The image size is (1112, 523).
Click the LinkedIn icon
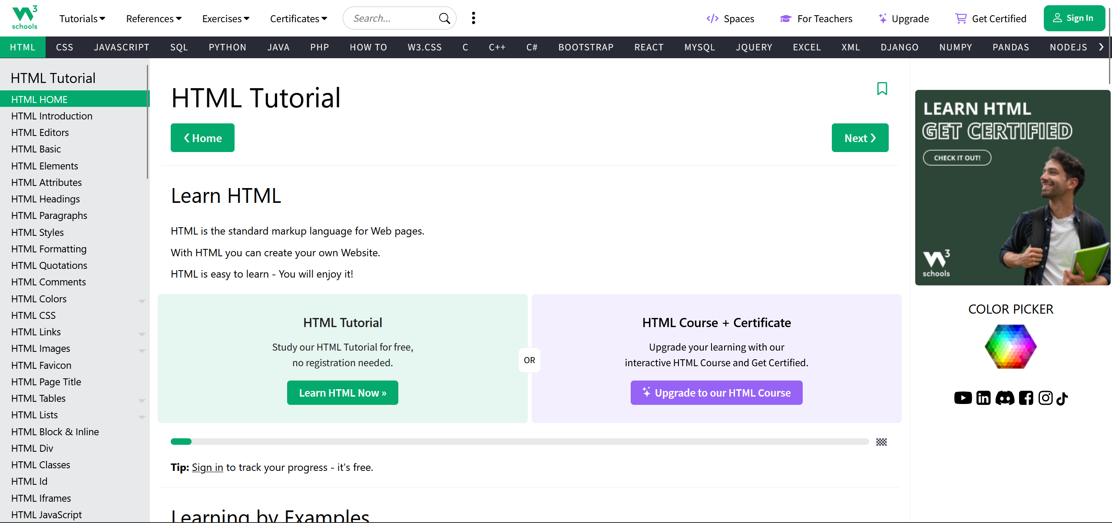983,398
